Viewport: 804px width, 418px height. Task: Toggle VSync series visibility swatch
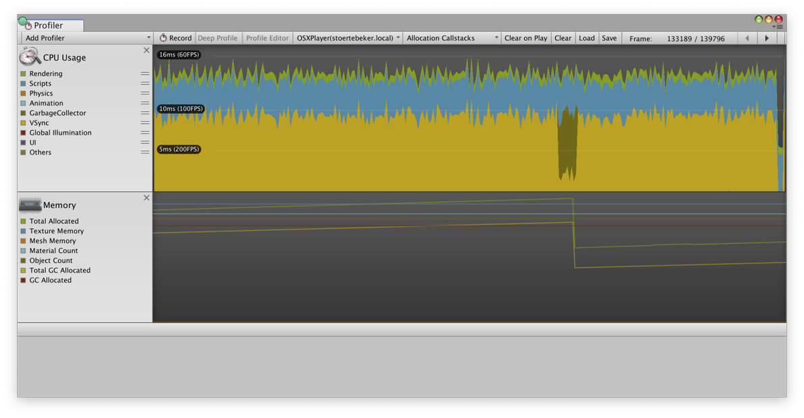click(x=23, y=123)
